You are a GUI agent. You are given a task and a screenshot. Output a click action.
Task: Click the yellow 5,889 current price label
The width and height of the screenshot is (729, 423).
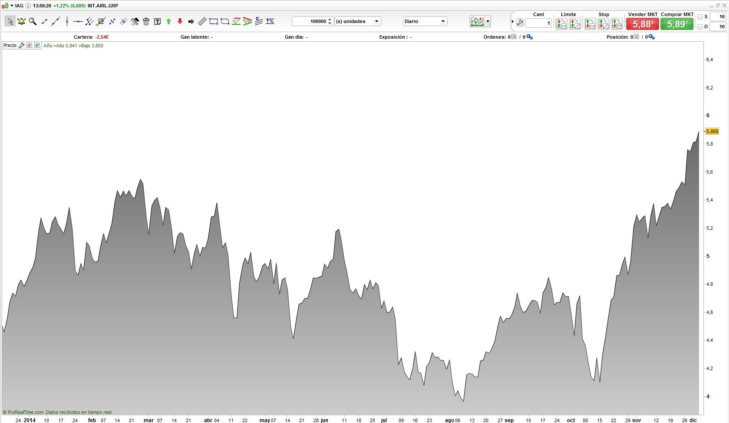coord(712,131)
